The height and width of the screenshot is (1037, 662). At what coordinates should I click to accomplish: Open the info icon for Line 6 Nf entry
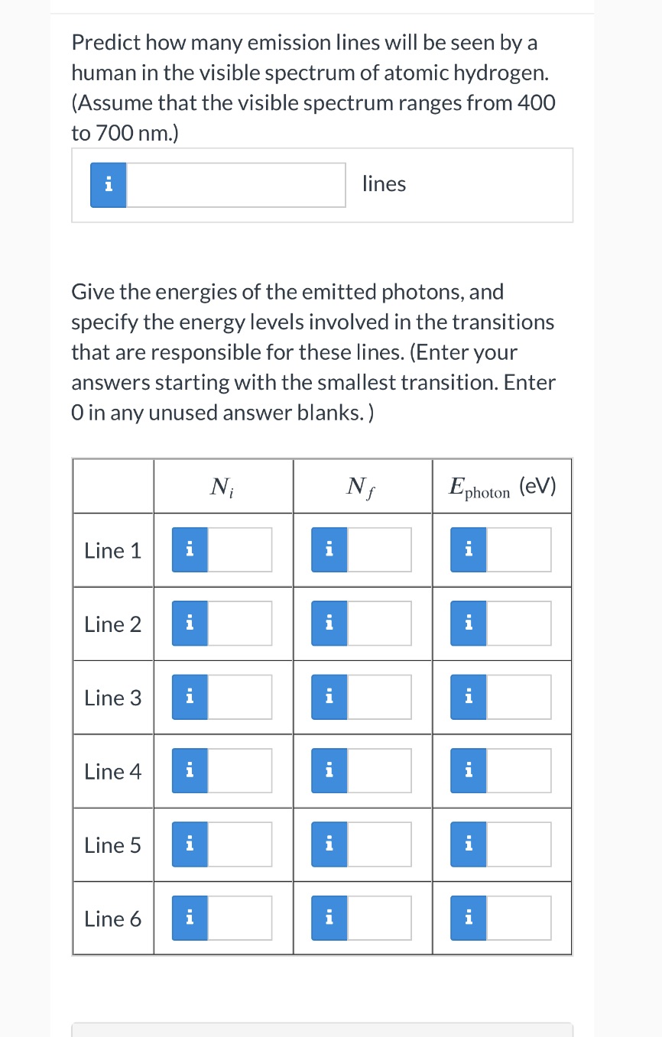click(x=329, y=918)
